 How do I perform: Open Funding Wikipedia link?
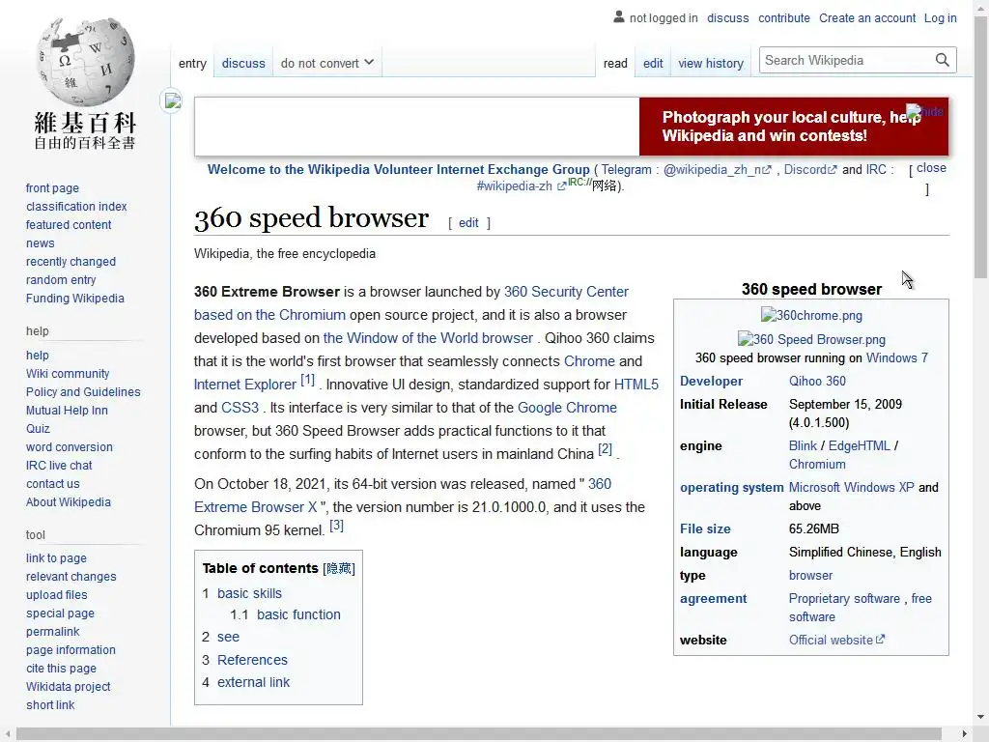[x=75, y=298]
